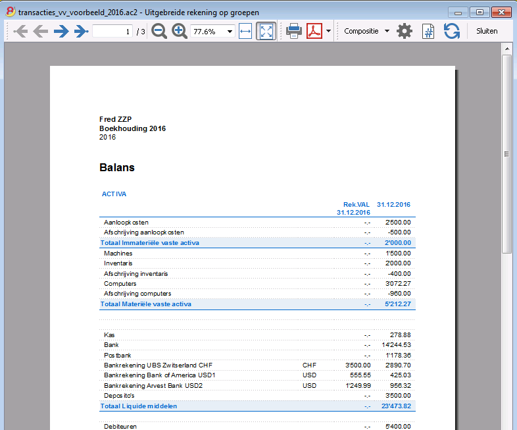Image resolution: width=517 pixels, height=430 pixels.
Task: Select the Debiteuren row
Action: pyautogui.click(x=257, y=426)
